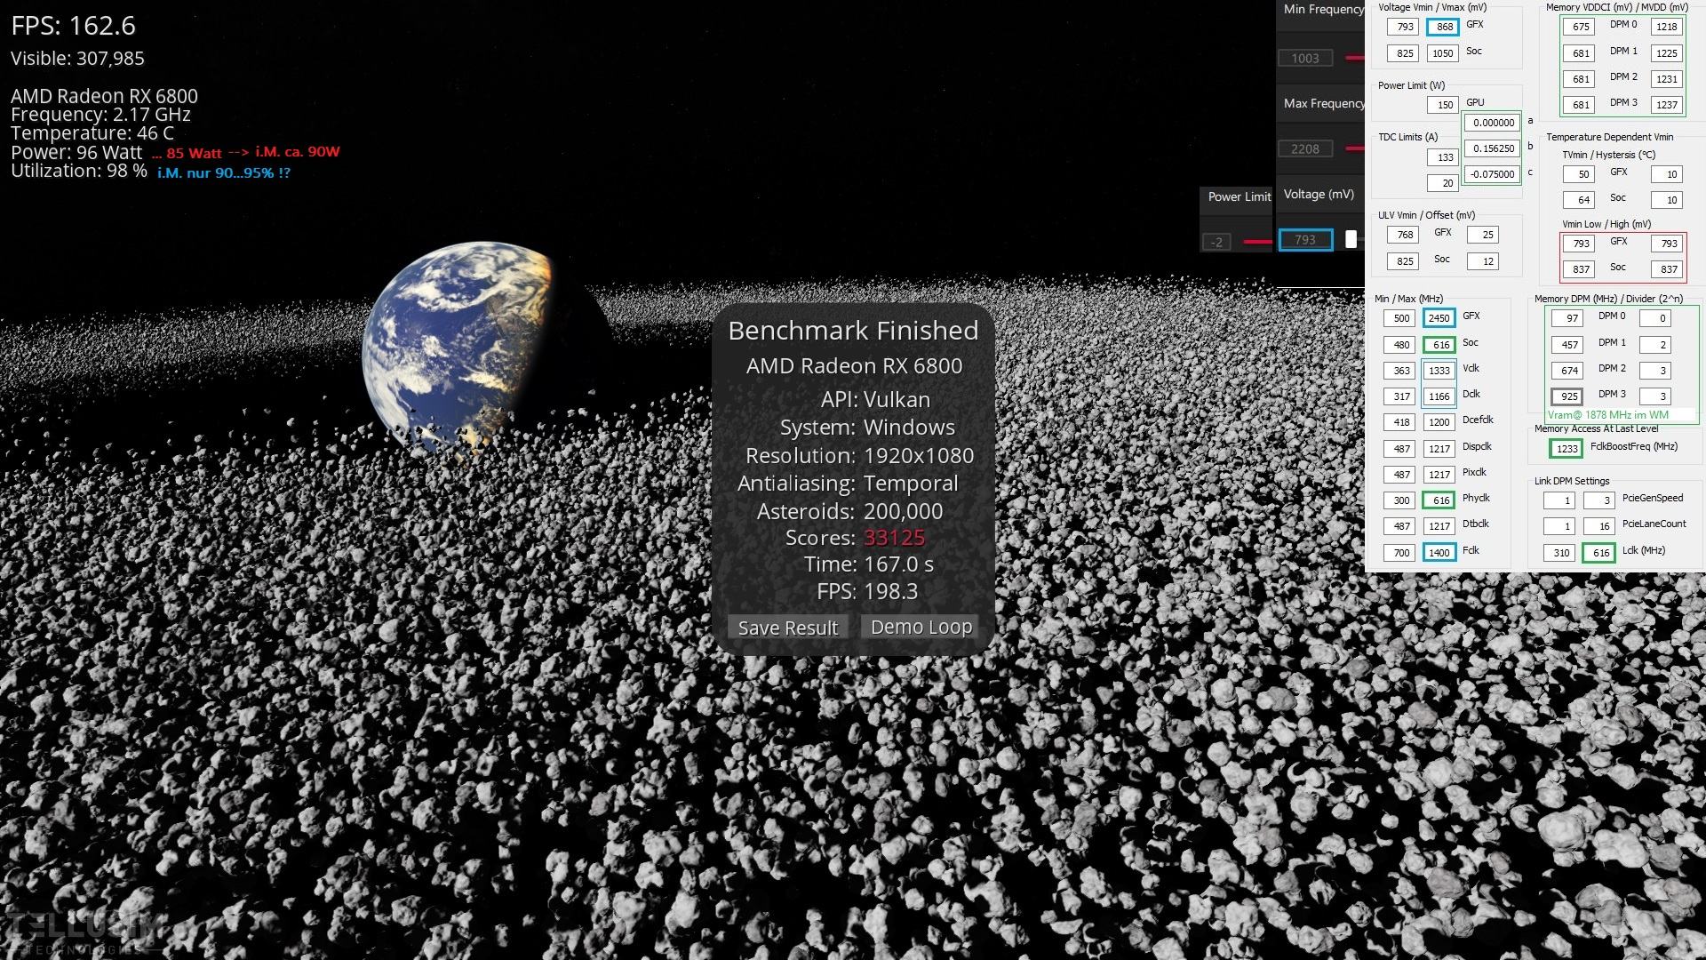Edit the ULV GFX offset field 25
Screen dimensions: 1706x960
[x=1483, y=235]
